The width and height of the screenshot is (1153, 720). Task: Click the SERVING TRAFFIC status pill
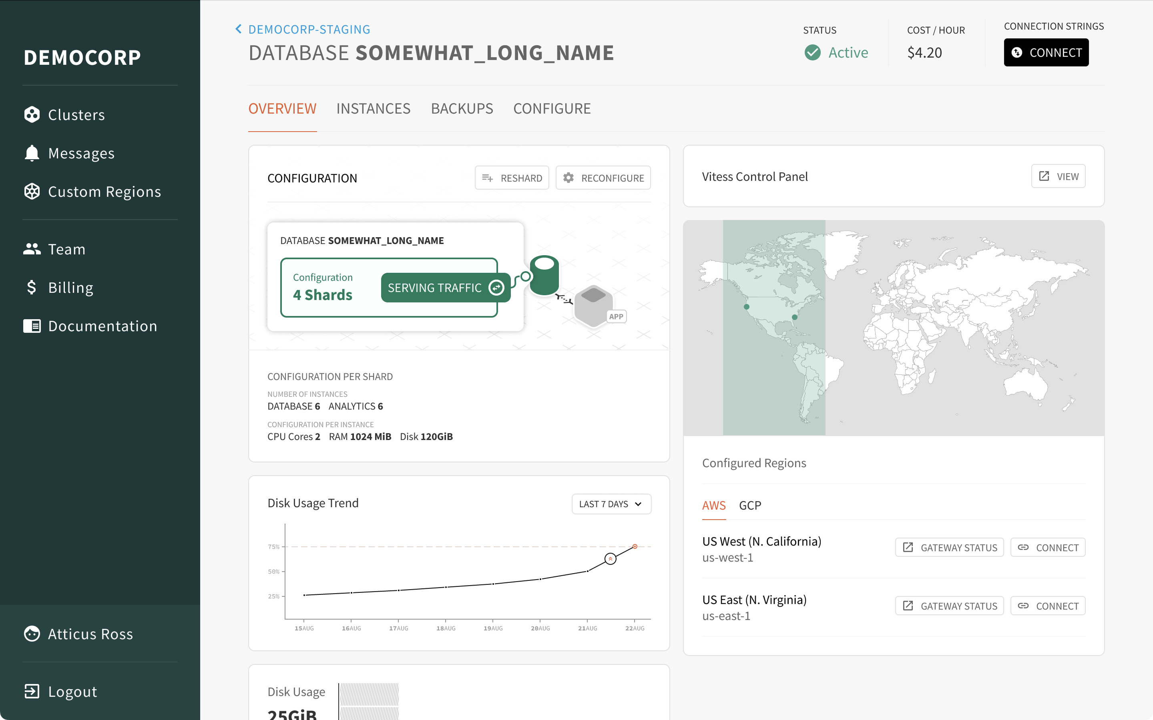click(445, 288)
